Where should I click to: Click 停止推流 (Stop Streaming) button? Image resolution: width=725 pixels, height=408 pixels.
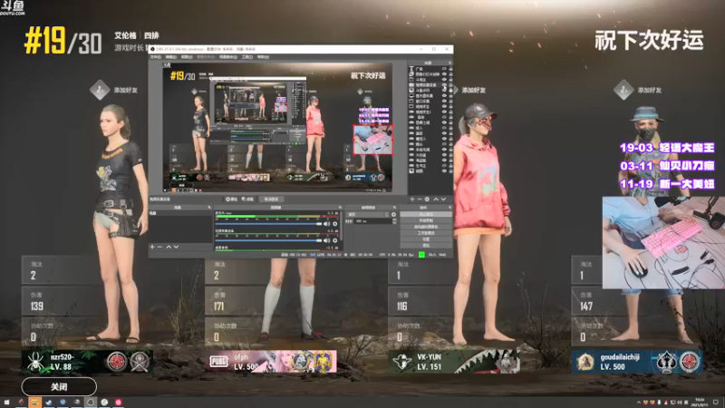click(426, 214)
